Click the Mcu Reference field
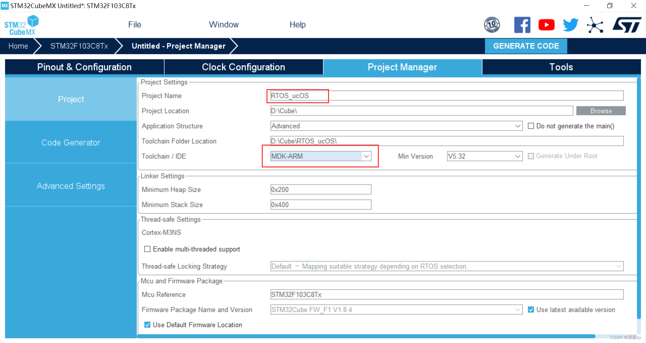 point(447,295)
